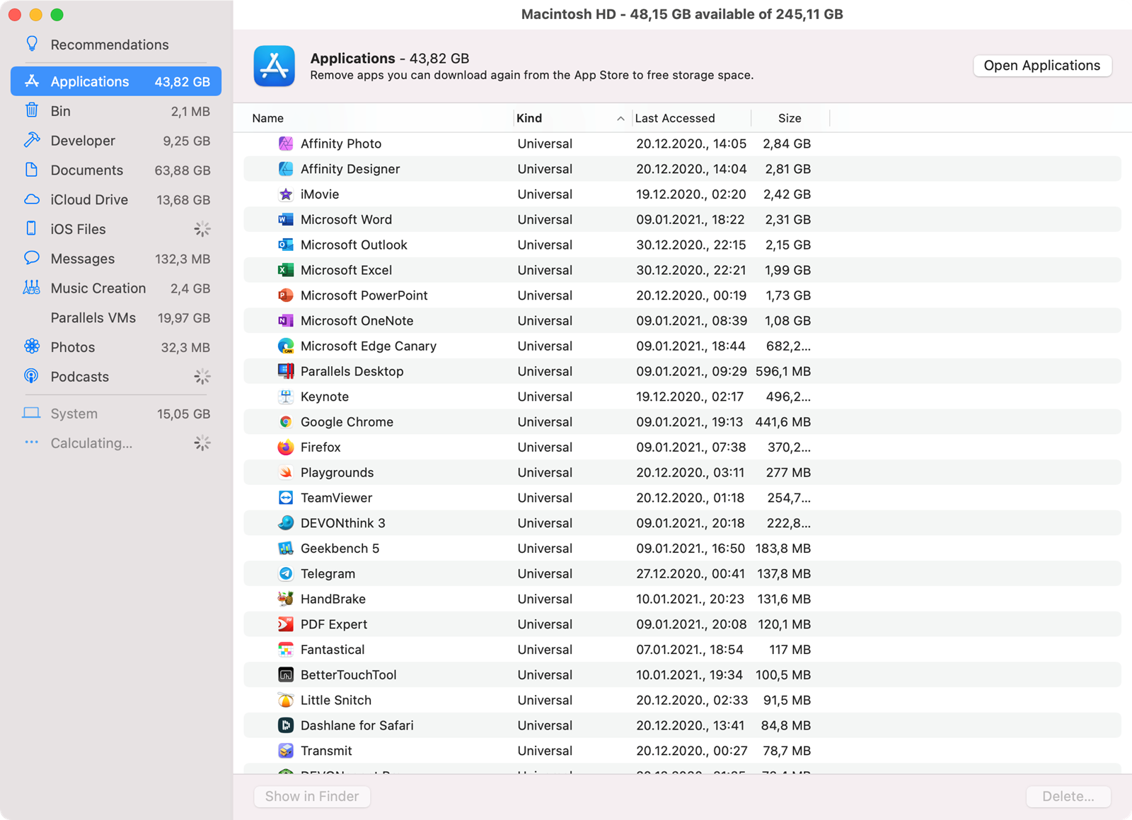The width and height of the screenshot is (1132, 820).
Task: Open the Recommendations sidebar item
Action: tap(116, 45)
